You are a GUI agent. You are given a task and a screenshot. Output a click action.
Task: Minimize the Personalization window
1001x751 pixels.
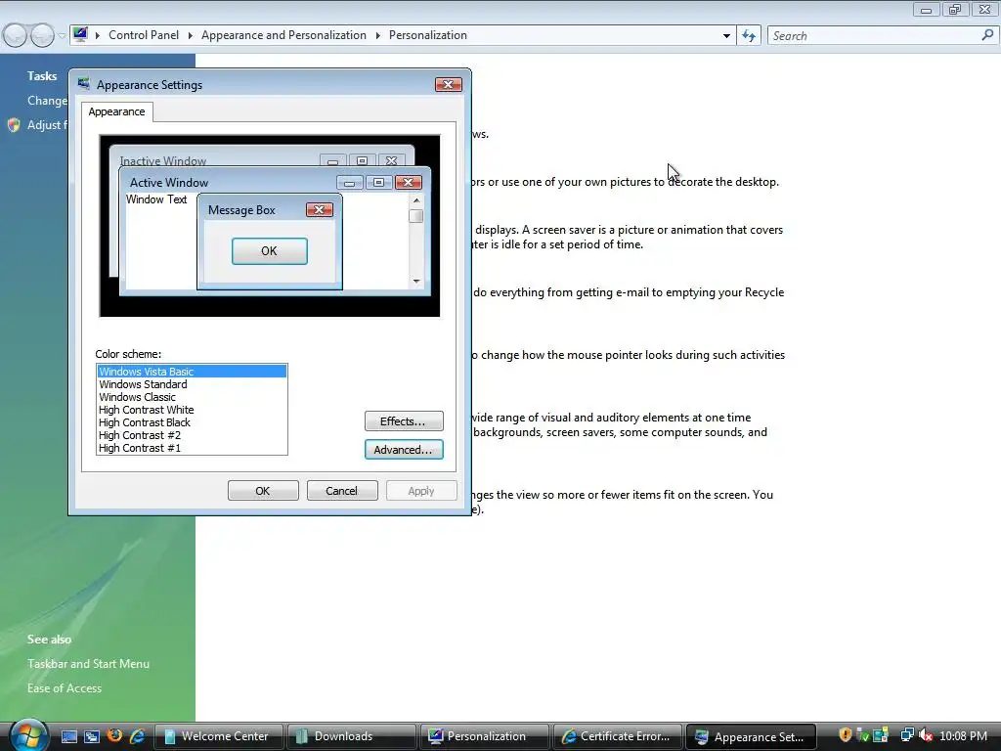point(926,10)
